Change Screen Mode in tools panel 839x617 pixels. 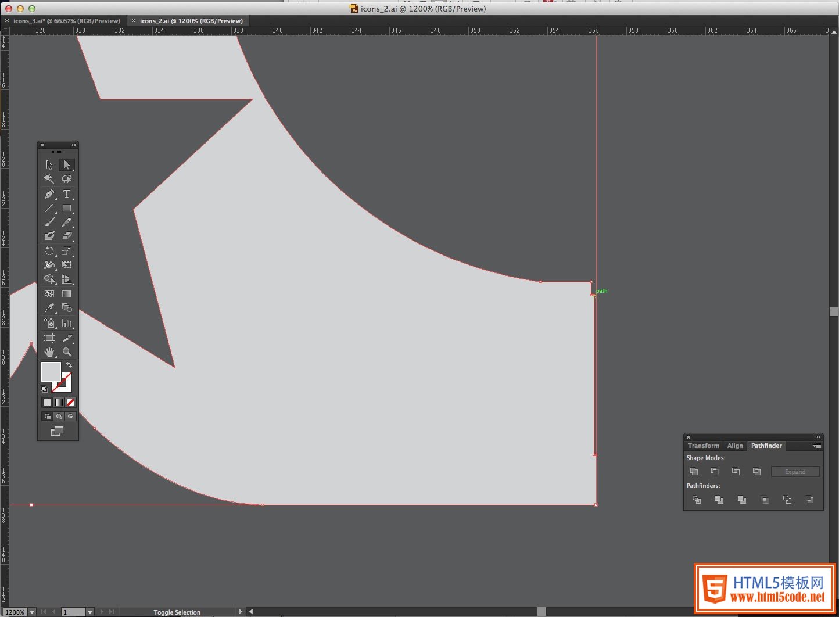tap(57, 431)
